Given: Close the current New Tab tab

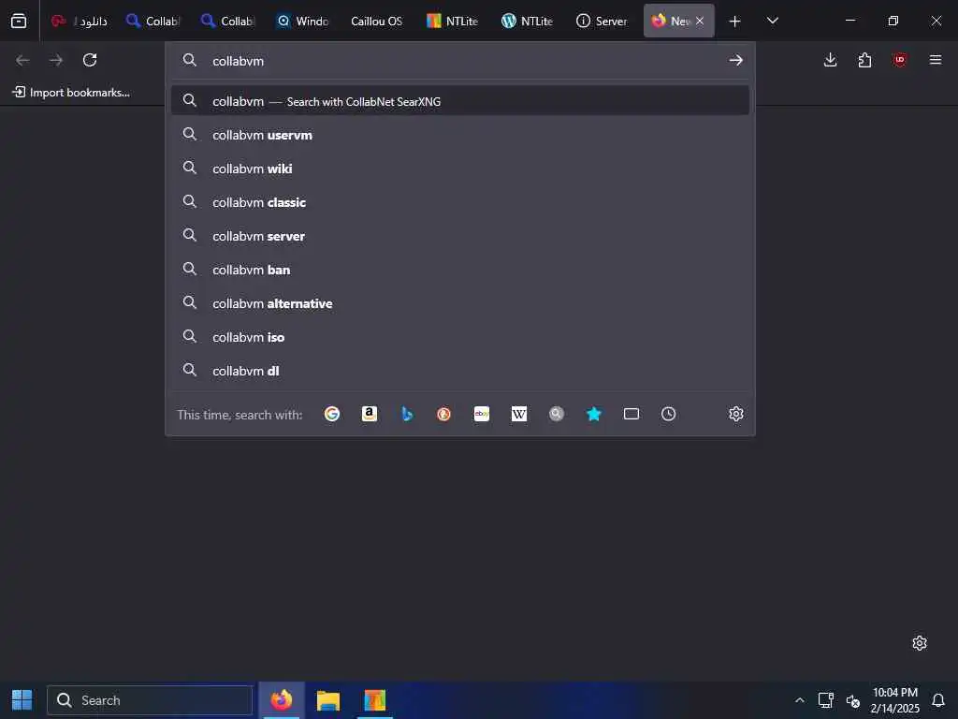Looking at the screenshot, I should [700, 21].
